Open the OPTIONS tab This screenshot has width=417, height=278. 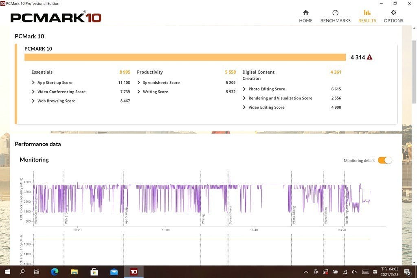393,16
